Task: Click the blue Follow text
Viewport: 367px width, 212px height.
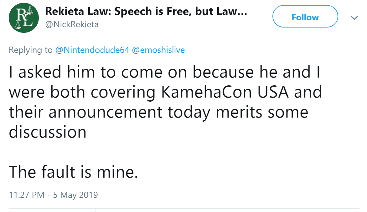Action: pyautogui.click(x=305, y=17)
